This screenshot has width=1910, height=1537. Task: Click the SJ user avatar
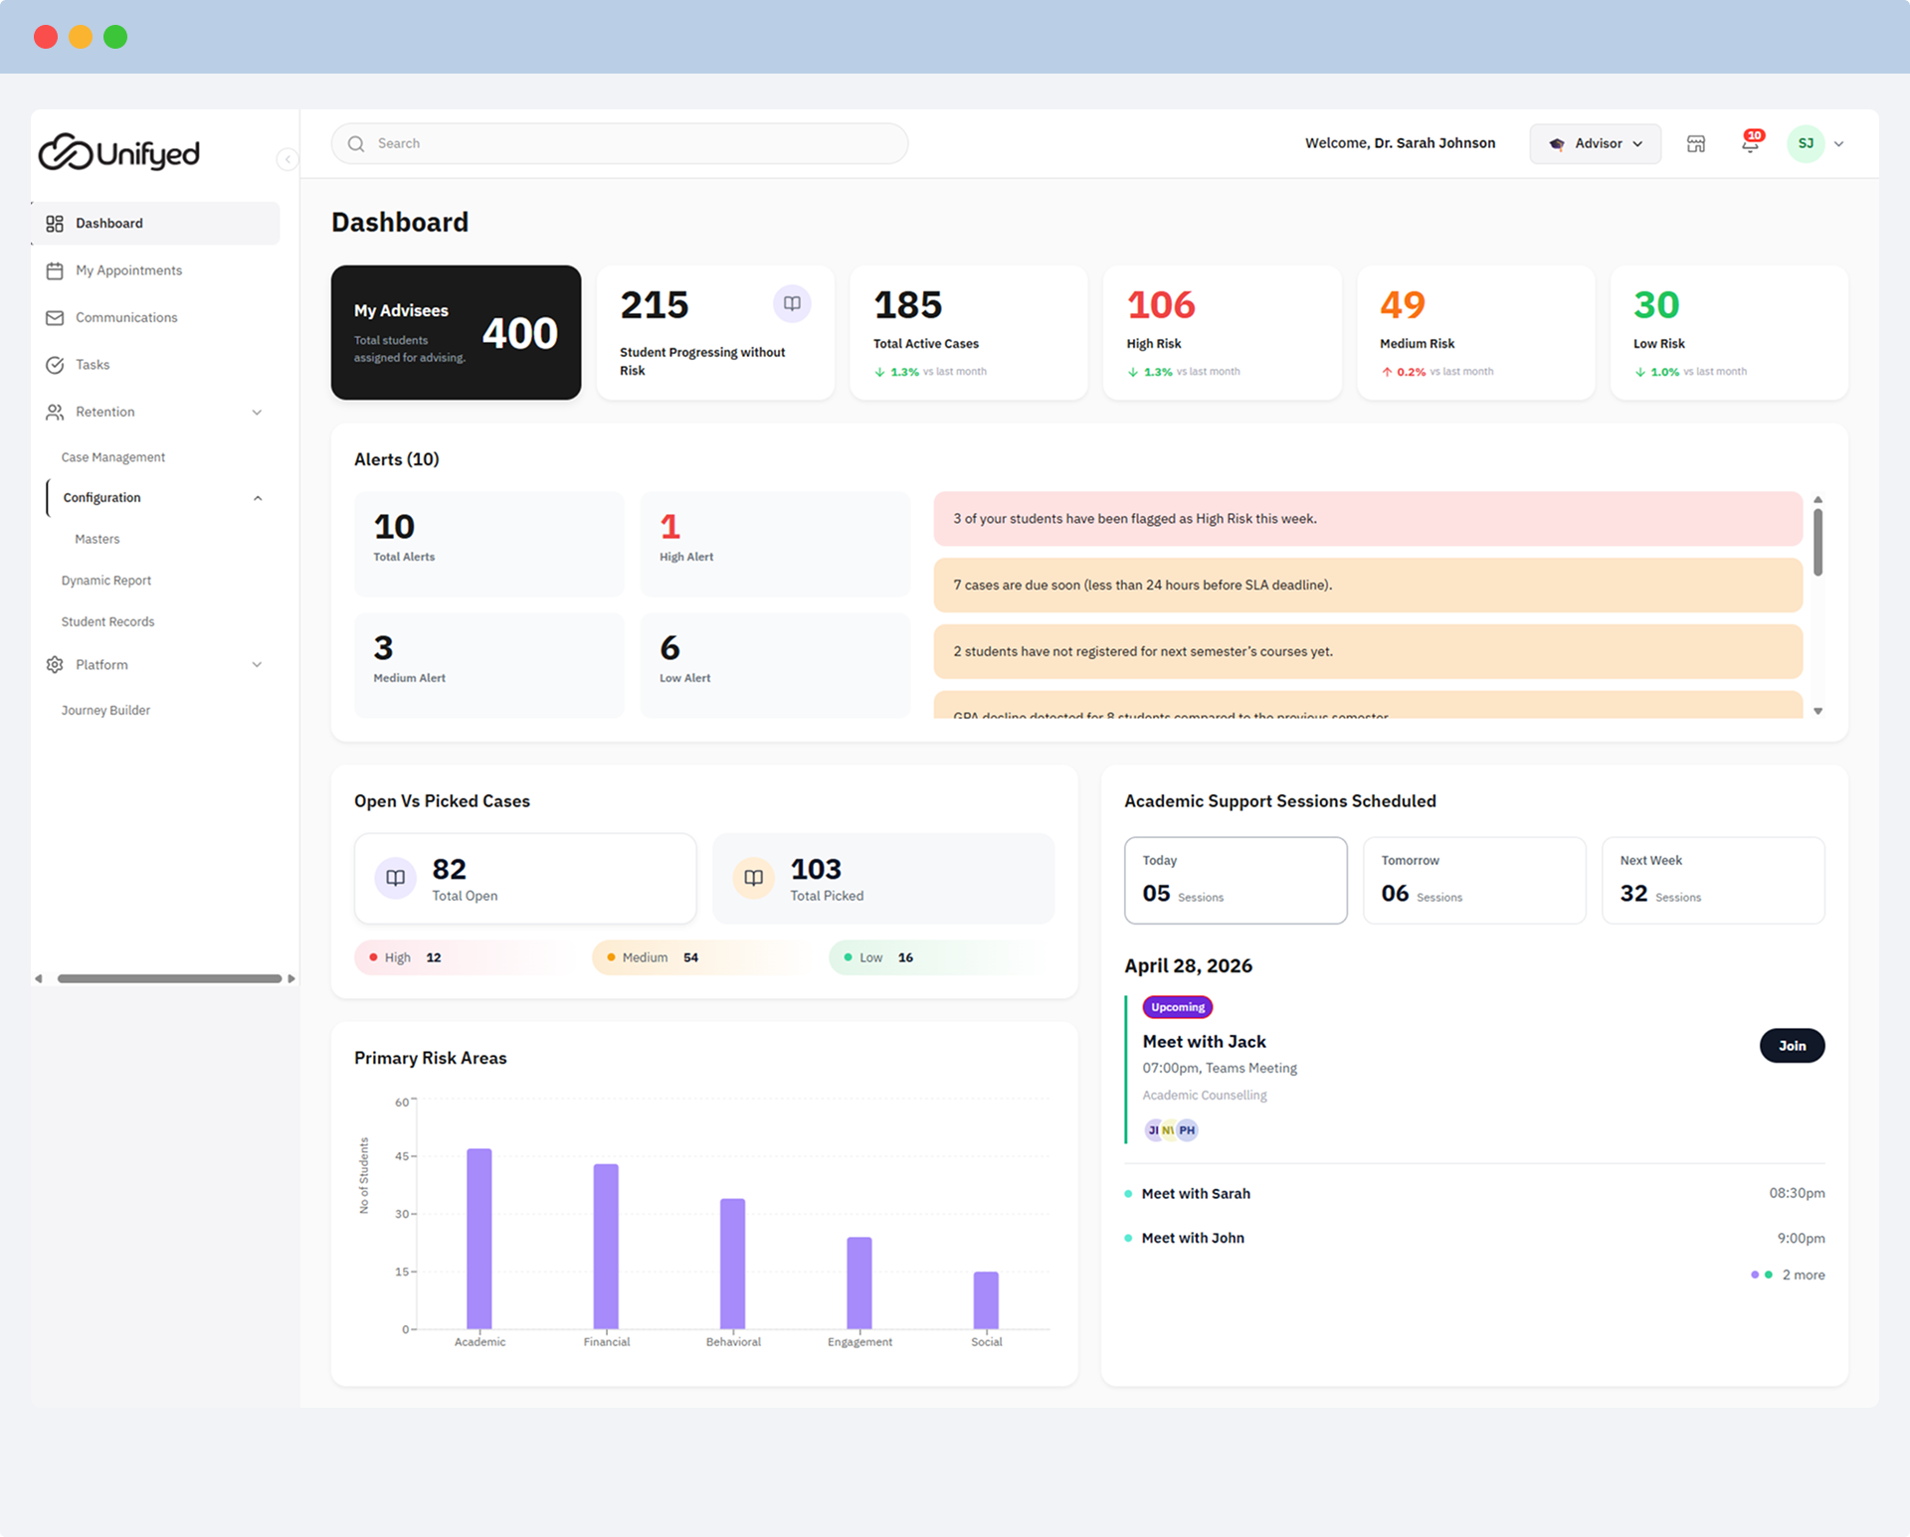pos(1806,144)
